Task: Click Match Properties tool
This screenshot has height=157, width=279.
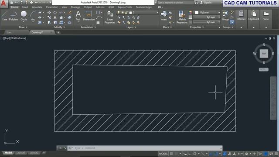Action: tap(182, 17)
